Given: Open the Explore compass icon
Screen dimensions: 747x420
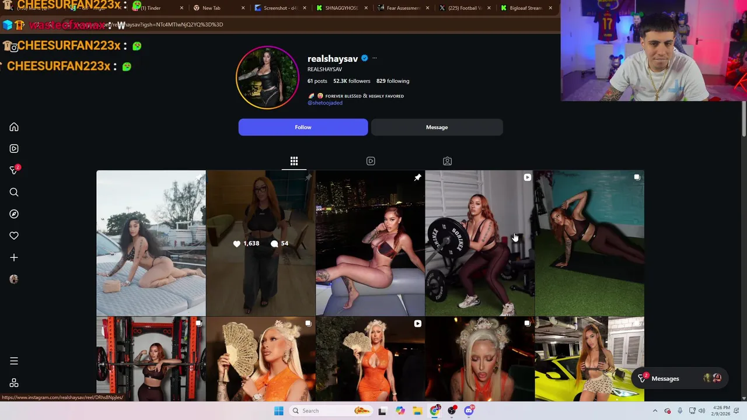Looking at the screenshot, I should 14,214.
